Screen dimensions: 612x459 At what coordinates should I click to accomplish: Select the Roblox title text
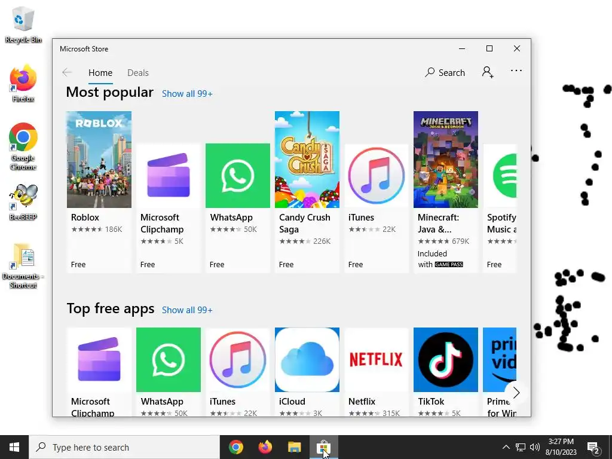[x=85, y=218]
